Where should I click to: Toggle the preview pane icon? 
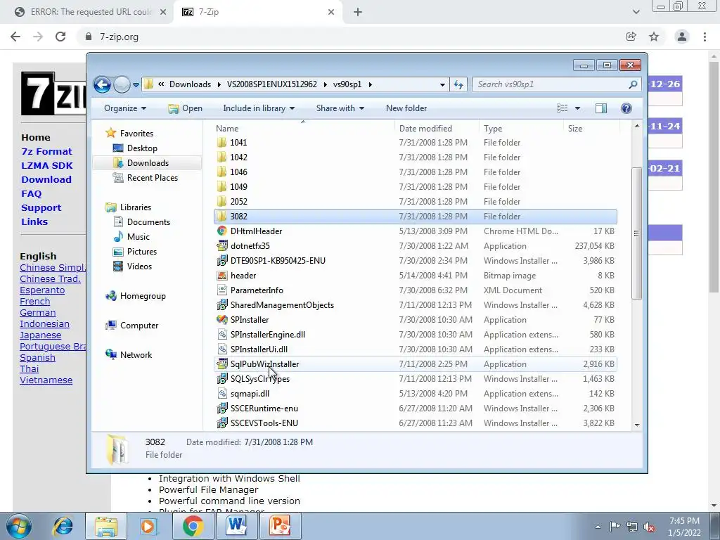pyautogui.click(x=600, y=108)
